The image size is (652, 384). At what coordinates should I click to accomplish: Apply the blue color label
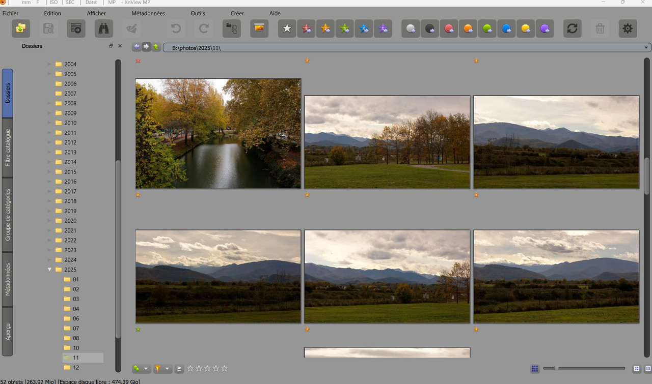click(x=506, y=28)
